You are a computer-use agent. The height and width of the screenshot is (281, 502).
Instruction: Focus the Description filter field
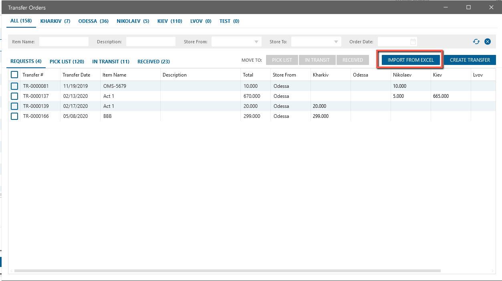(151, 42)
